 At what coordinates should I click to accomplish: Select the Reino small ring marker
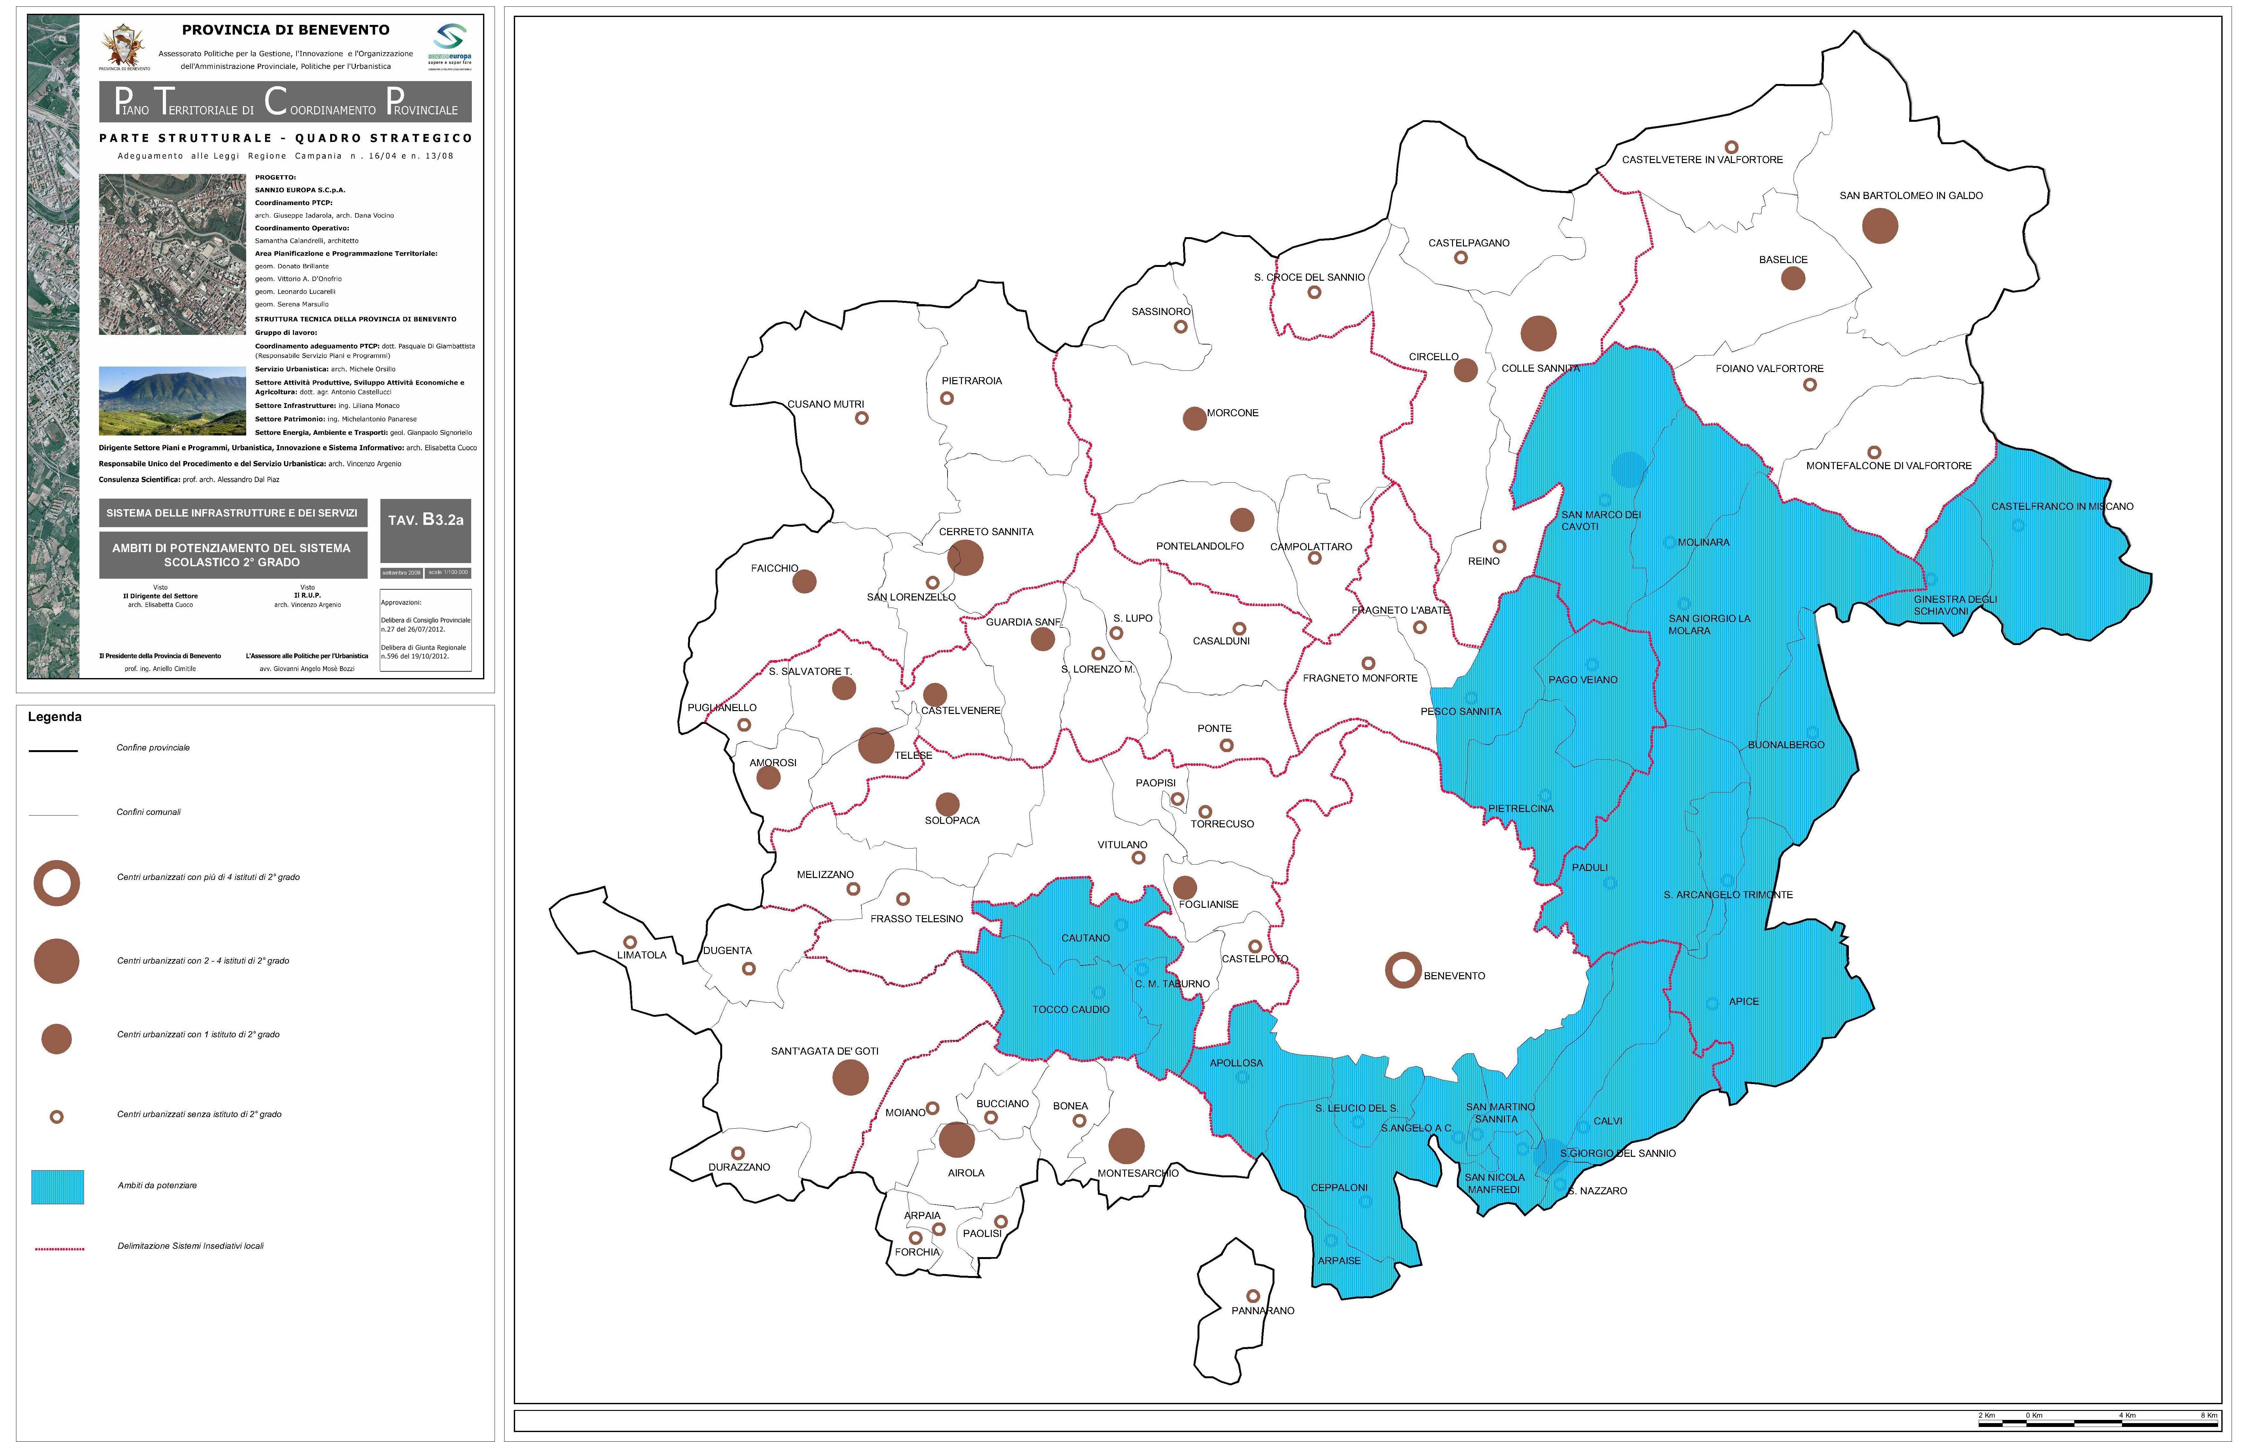pyautogui.click(x=1499, y=546)
